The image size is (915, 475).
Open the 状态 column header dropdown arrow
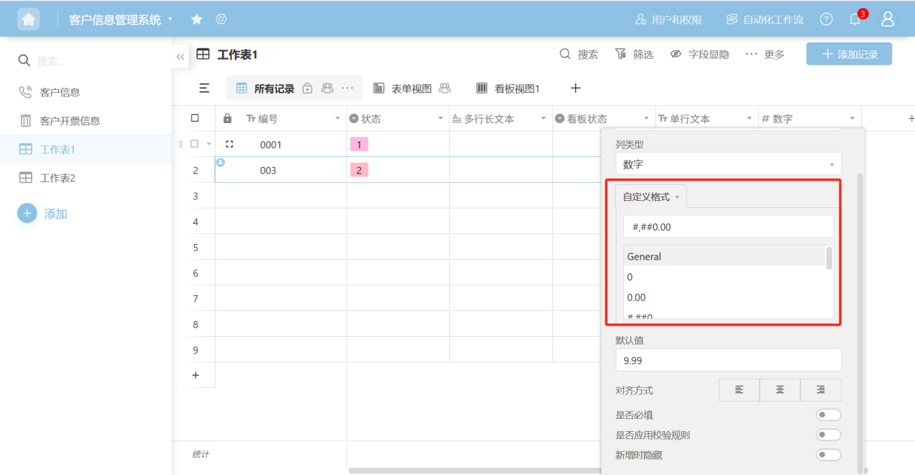(441, 119)
